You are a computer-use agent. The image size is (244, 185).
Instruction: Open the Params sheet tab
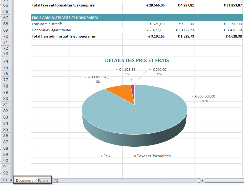pyautogui.click(x=43, y=180)
